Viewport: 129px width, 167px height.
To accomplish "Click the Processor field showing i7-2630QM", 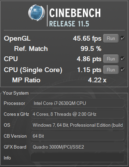I will 77,103.
